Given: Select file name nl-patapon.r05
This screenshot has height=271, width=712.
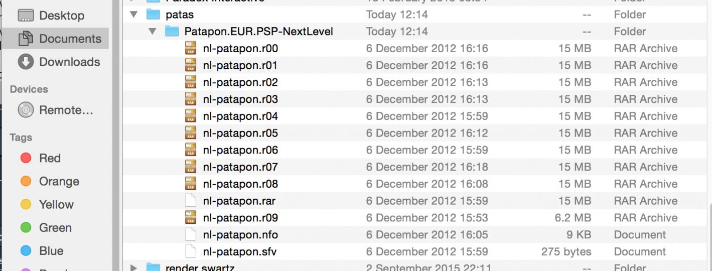Looking at the screenshot, I should click(x=240, y=133).
